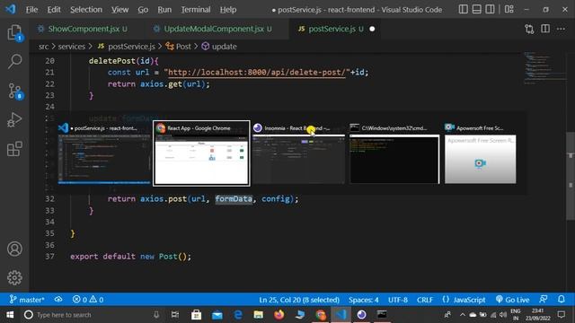Open the File menu
575x323 pixels.
coord(31,10)
